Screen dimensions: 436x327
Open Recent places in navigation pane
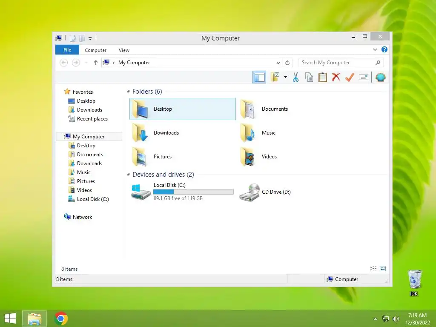92,119
